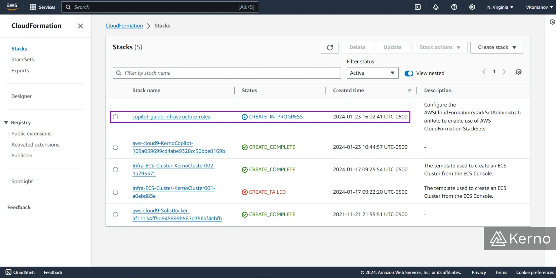Screen dimensions: 556x278
Task: Go to previous page of stacks
Action: coord(484,72)
